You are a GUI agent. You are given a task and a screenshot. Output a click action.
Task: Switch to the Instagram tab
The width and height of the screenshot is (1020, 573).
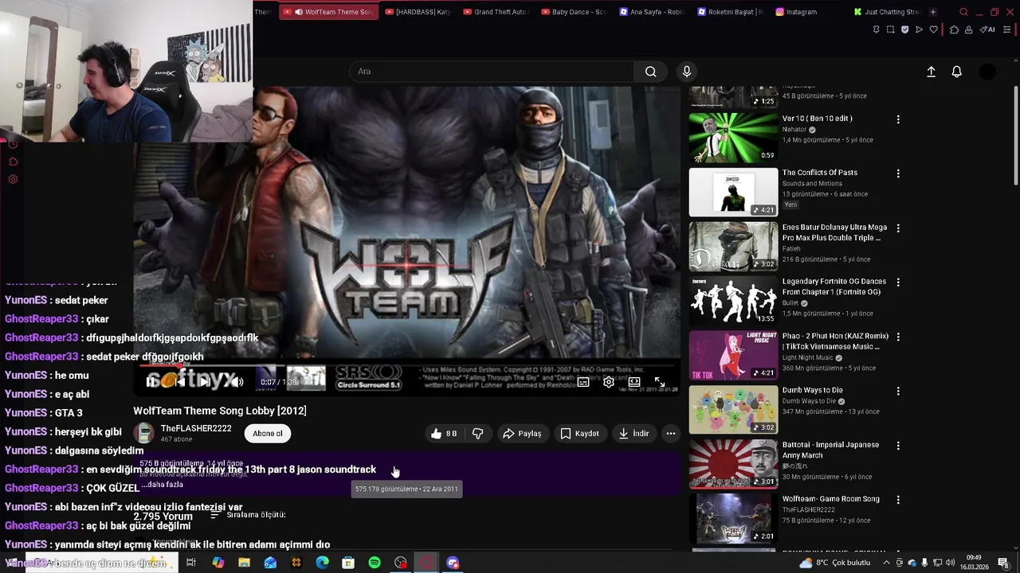[x=806, y=12]
